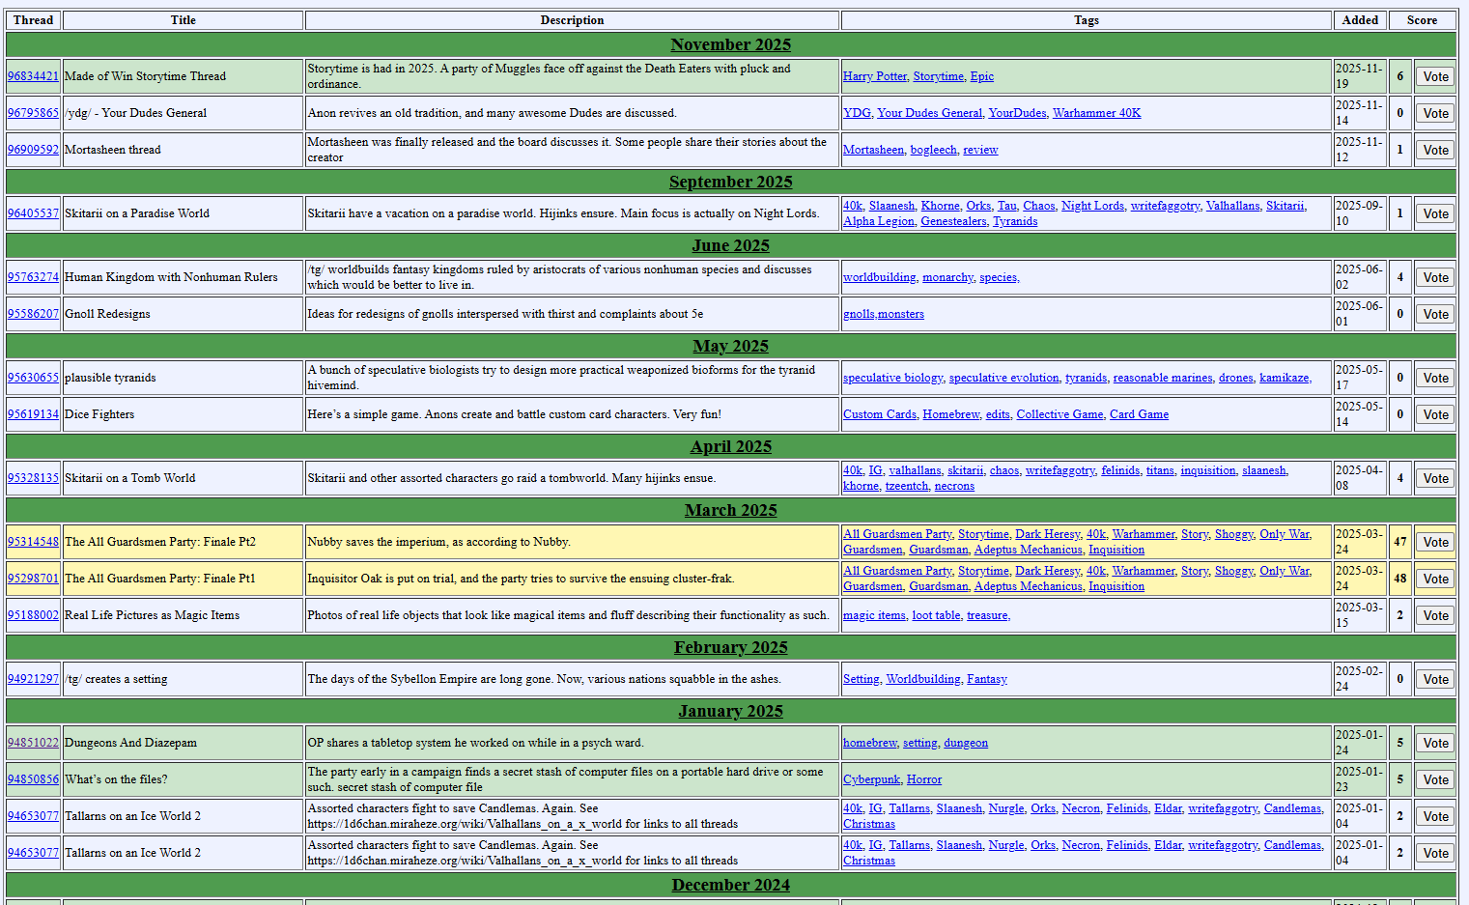Vote for Human Kingdom with Nonhuman Rulers
Image resolution: width=1469 pixels, height=905 pixels.
(x=1435, y=277)
